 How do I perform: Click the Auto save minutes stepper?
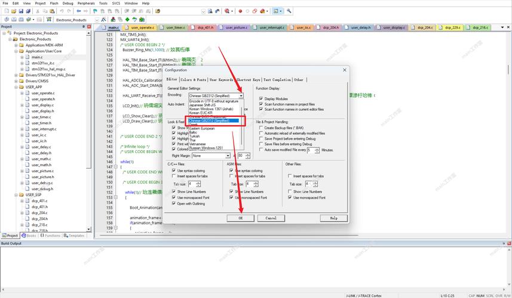(317, 150)
